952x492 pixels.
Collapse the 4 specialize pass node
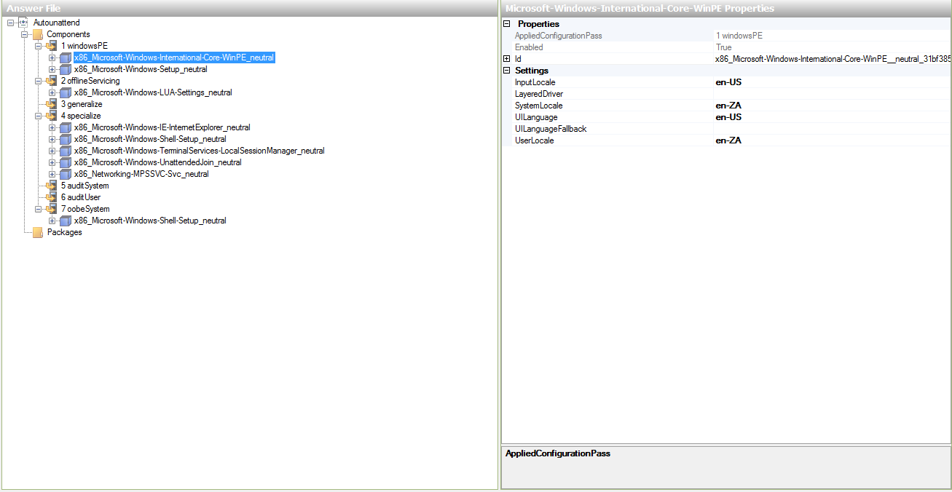38,116
